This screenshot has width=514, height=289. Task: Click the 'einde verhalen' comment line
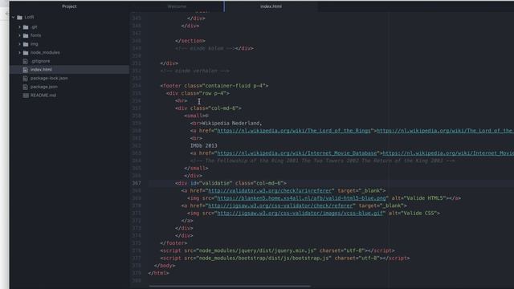tap(194, 71)
